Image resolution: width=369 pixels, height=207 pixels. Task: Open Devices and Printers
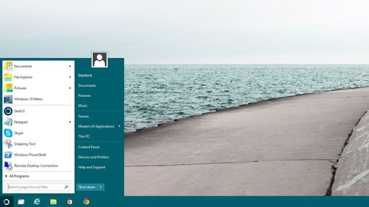click(93, 157)
